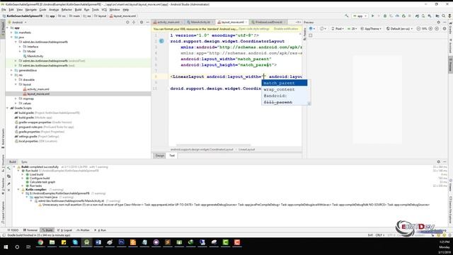Click the zoom-to-fit preview icon
Image resolution: width=453 pixels, height=255 pixels.
coord(437,28)
